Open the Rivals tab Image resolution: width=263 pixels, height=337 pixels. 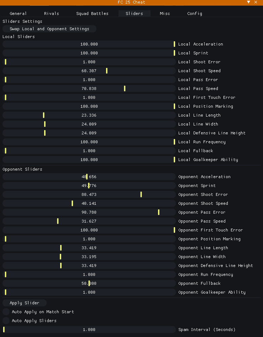click(x=52, y=14)
